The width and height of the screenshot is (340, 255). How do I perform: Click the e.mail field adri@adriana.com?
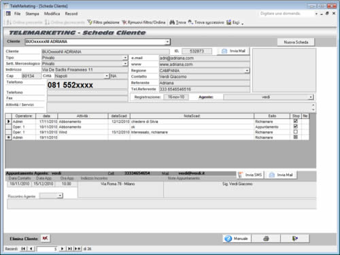(204, 58)
